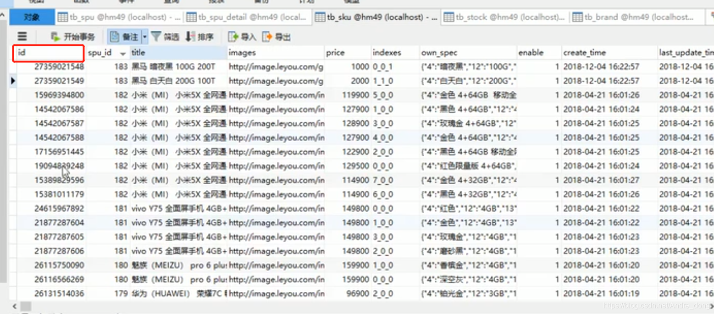714x314 pixels.
Task: Click the 导入 import button
Action: [x=242, y=37]
